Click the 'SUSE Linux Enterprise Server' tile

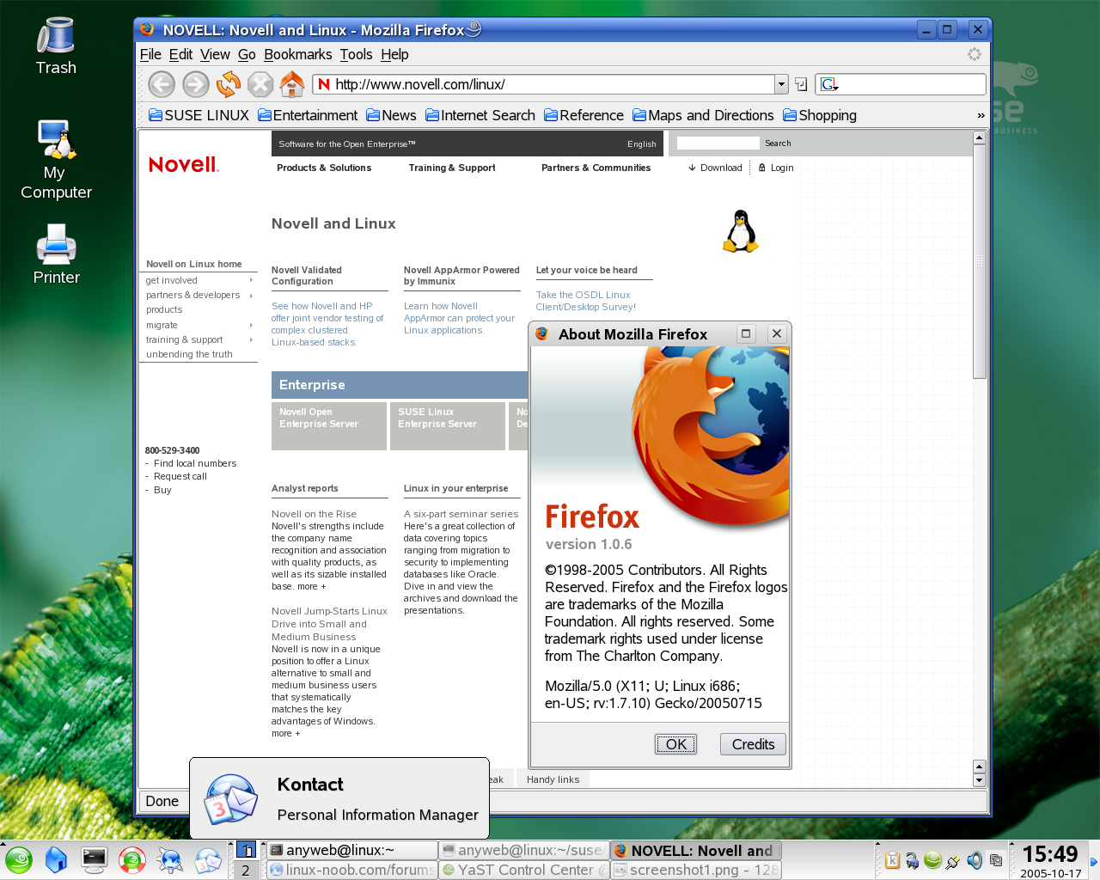(x=448, y=426)
